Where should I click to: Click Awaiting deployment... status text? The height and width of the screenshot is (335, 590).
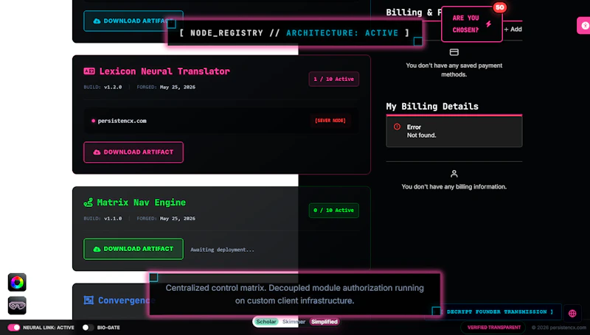(x=222, y=250)
